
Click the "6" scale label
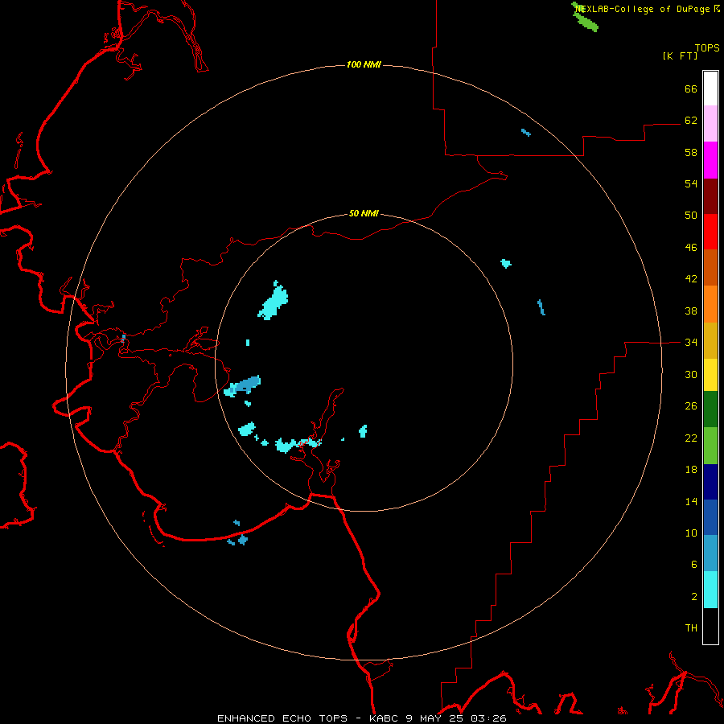tap(694, 565)
